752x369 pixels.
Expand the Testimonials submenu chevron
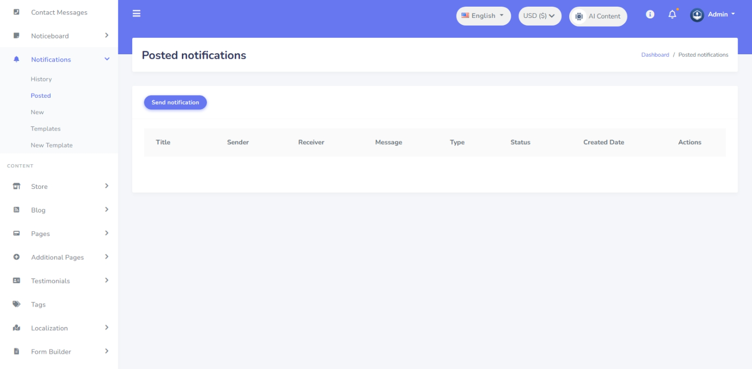[x=107, y=280]
